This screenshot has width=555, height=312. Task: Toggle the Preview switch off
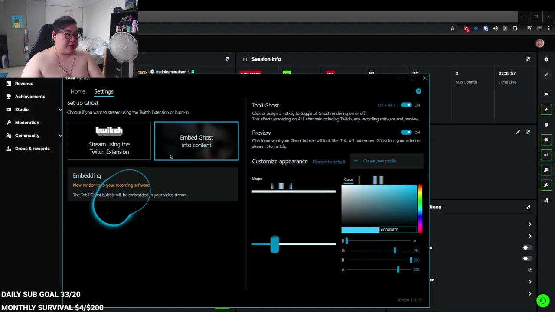tap(406, 132)
